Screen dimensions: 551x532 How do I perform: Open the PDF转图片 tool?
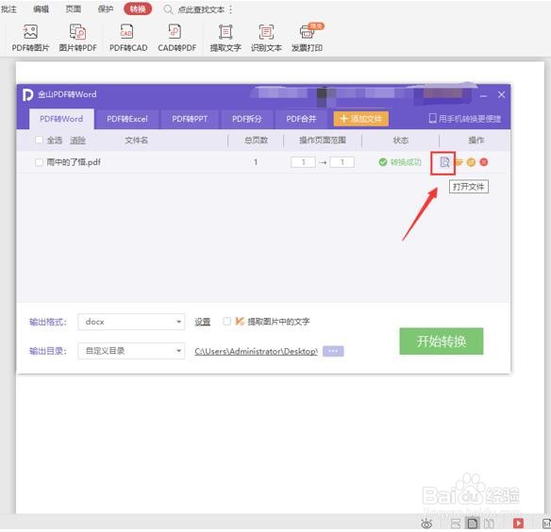(30, 38)
